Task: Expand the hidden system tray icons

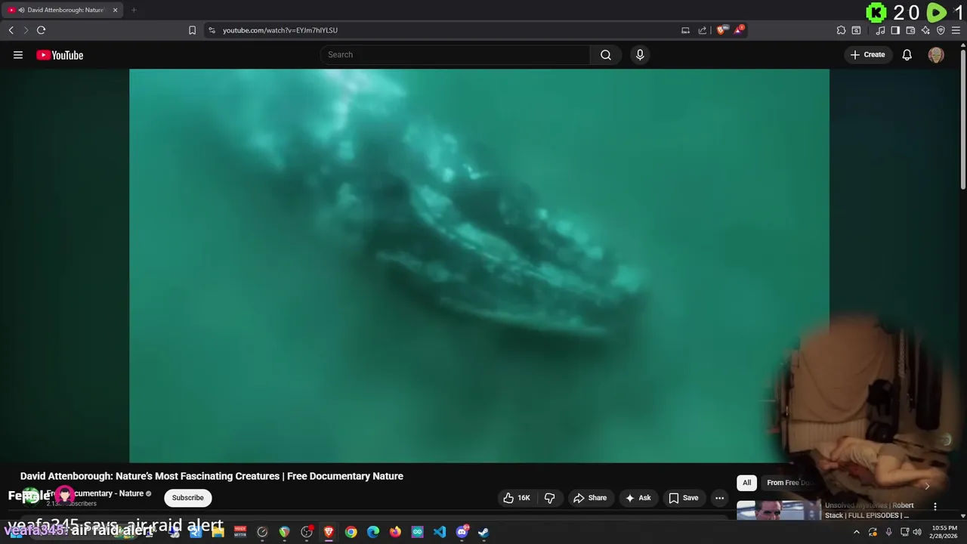Action: point(856,532)
